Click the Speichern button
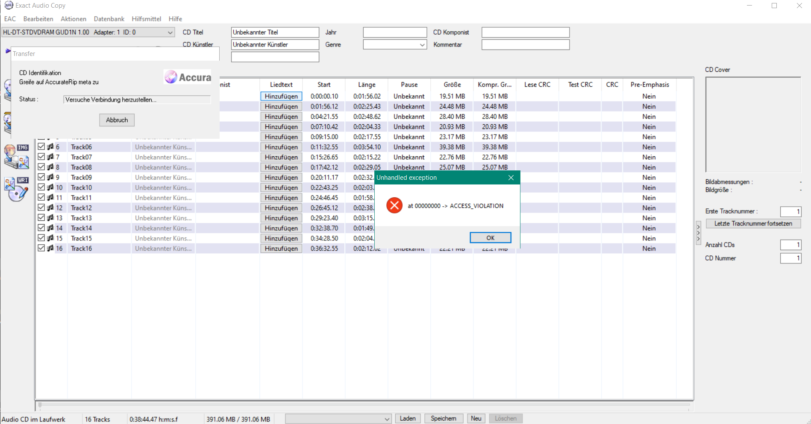 coord(444,418)
